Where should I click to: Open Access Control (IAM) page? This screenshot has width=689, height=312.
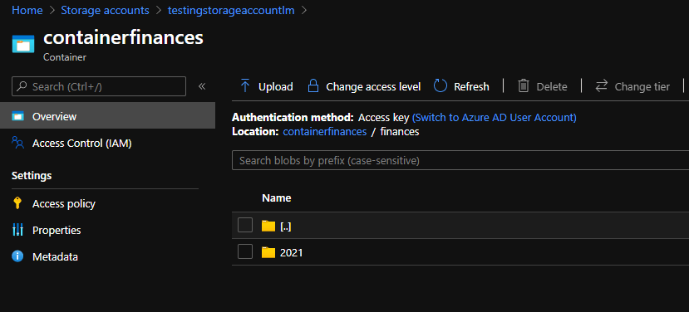[x=82, y=143]
